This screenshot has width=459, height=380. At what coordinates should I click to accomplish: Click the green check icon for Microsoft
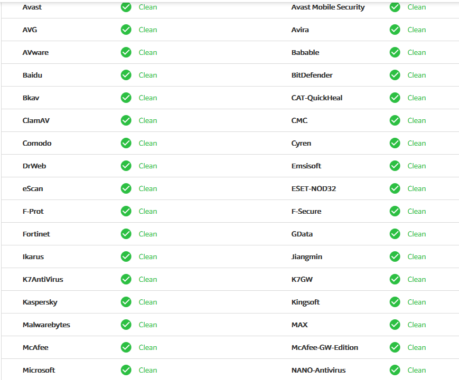[x=126, y=370]
